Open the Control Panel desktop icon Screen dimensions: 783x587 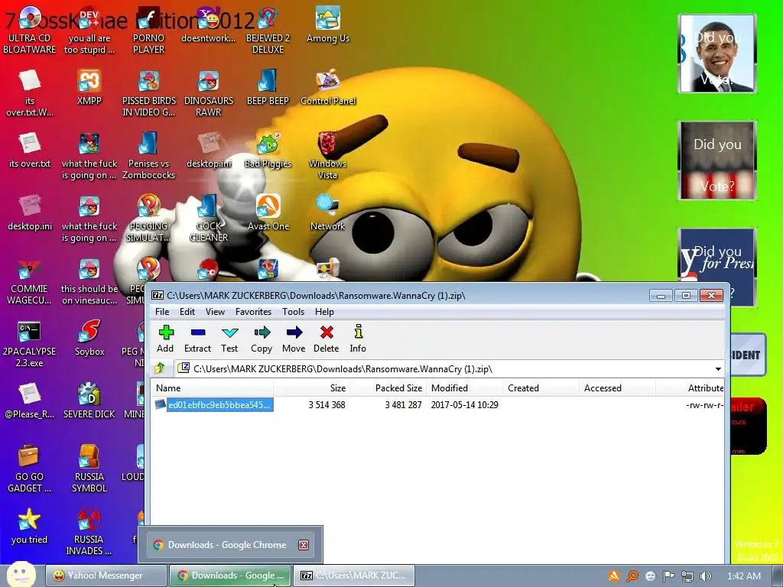(x=328, y=87)
